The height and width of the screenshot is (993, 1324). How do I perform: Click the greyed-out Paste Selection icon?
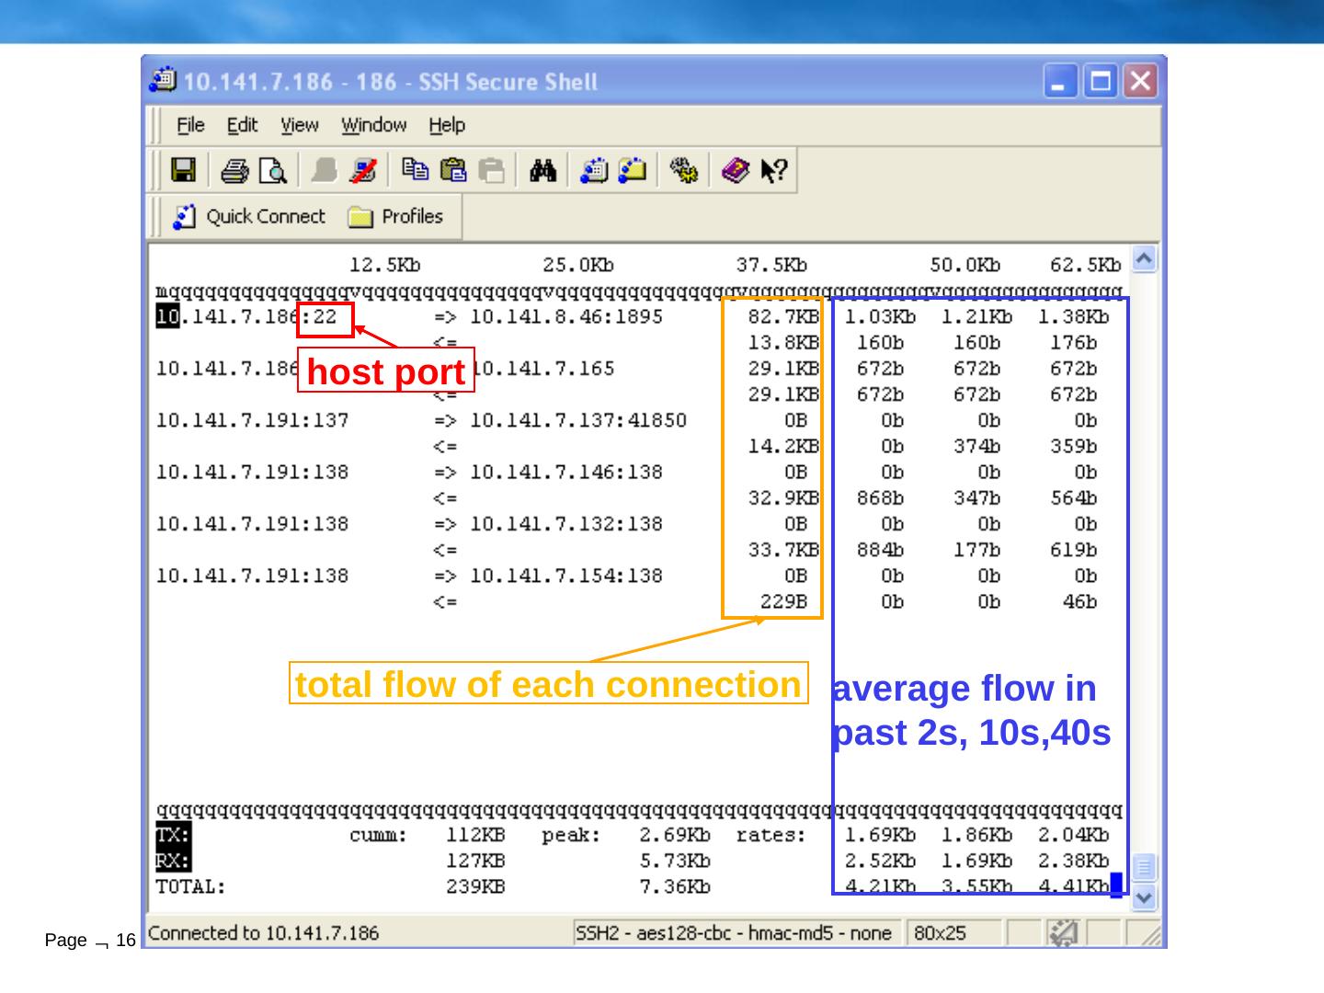tap(492, 171)
